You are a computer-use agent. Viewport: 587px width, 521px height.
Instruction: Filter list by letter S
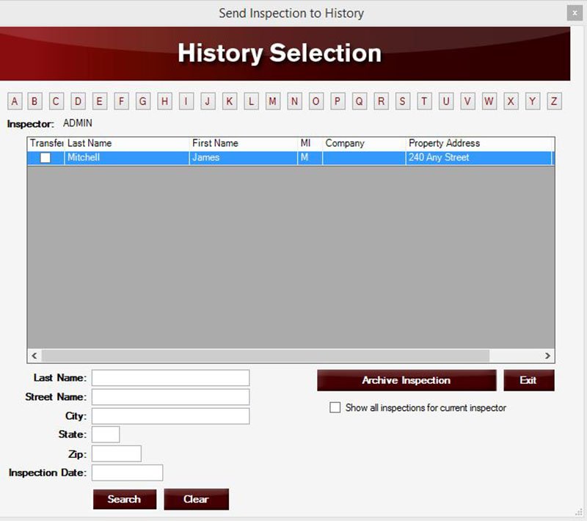tap(403, 101)
